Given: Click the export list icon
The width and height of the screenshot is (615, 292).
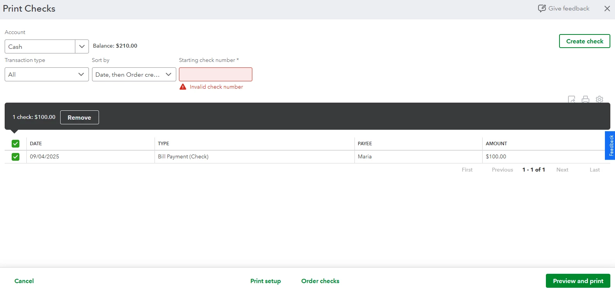Looking at the screenshot, I should click(572, 99).
